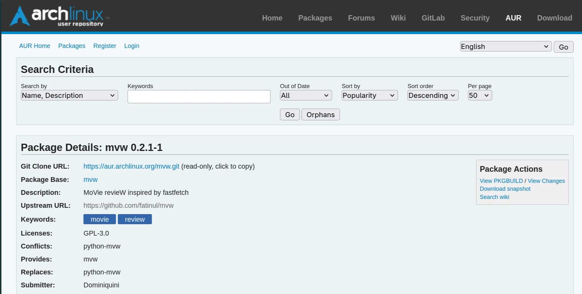Open the Register link
The image size is (582, 294).
click(105, 46)
